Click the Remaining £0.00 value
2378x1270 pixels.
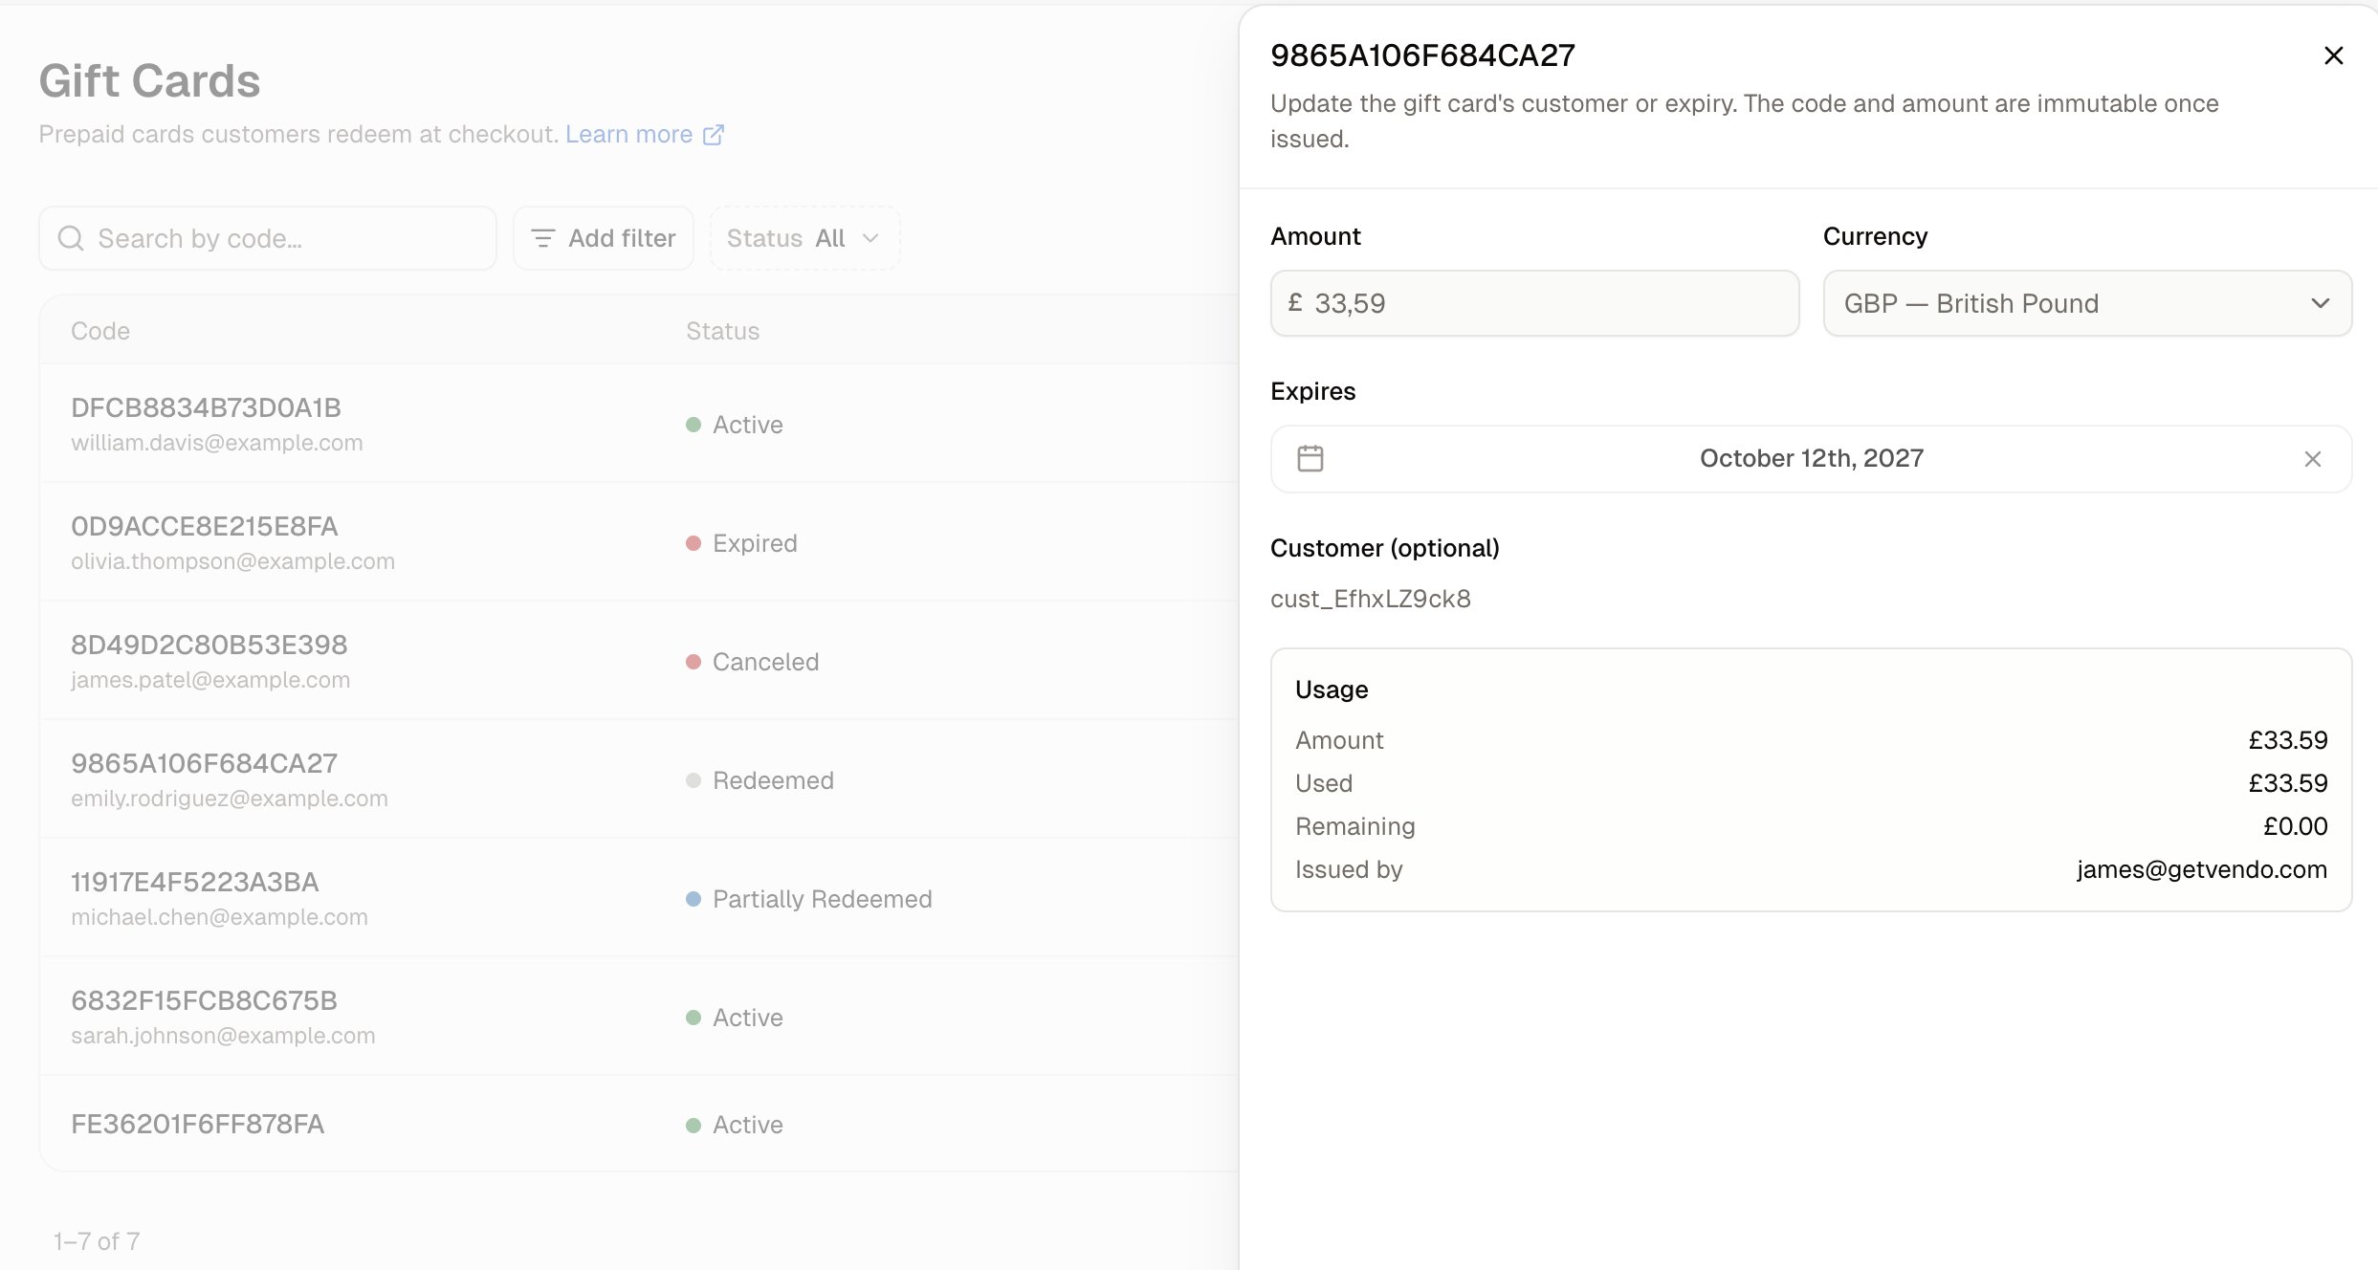(2295, 826)
